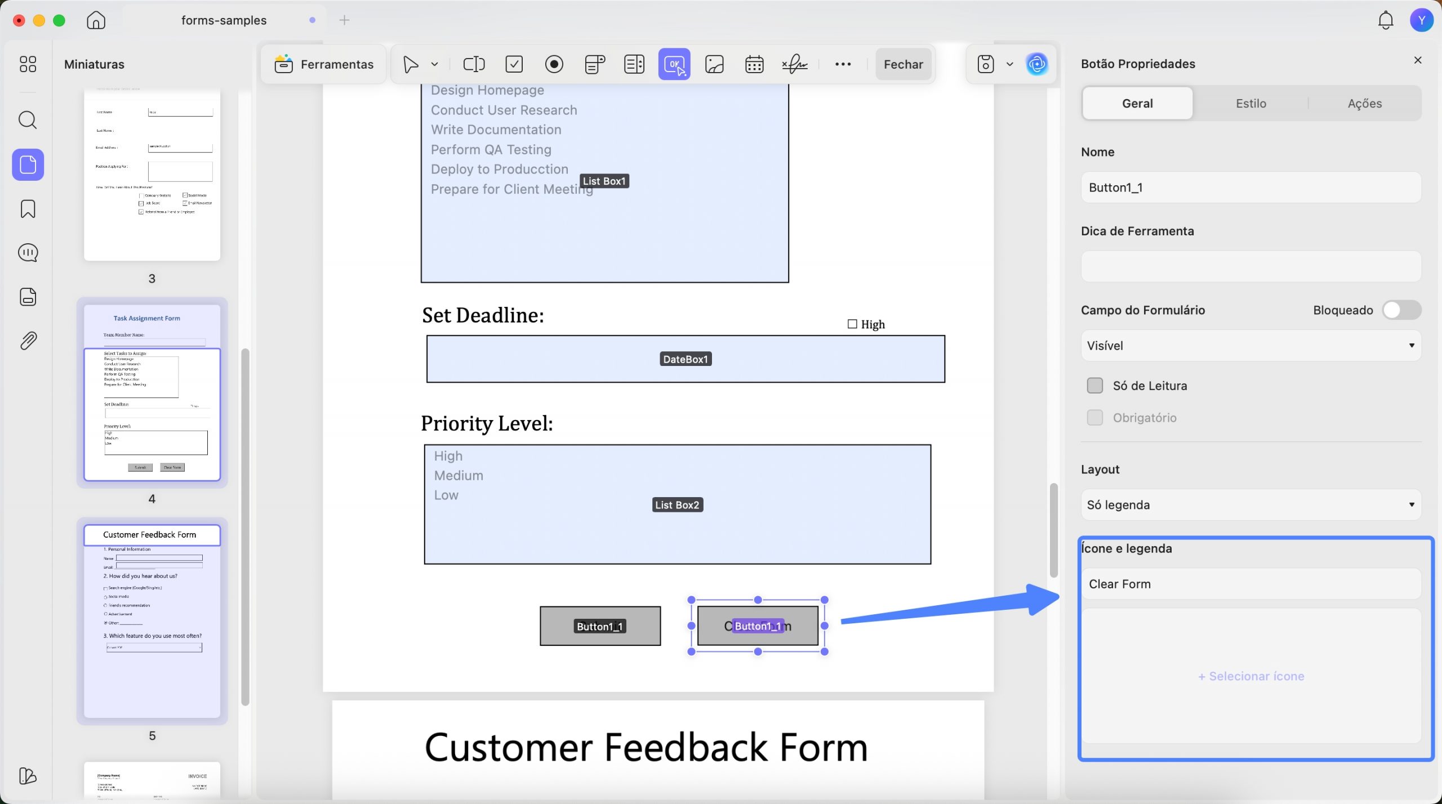Switch to the Estilo tab
Screen dimensions: 1442x804
click(x=1251, y=104)
